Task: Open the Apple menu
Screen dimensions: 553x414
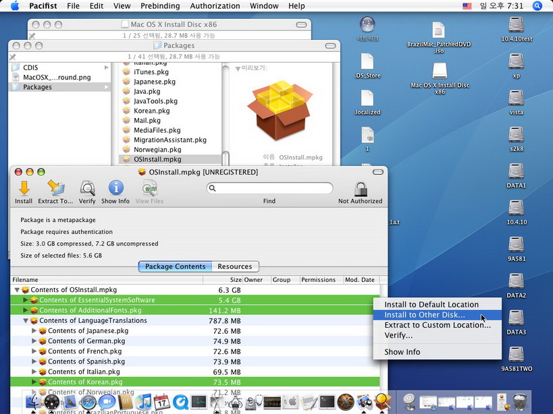Action: point(15,6)
